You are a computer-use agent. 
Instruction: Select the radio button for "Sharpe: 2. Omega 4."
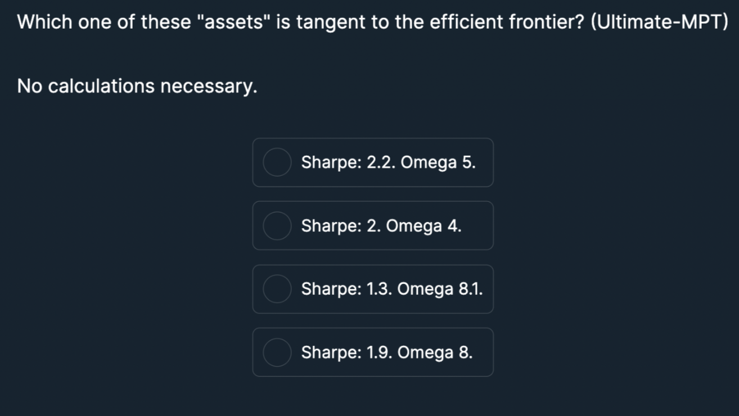pos(277,225)
